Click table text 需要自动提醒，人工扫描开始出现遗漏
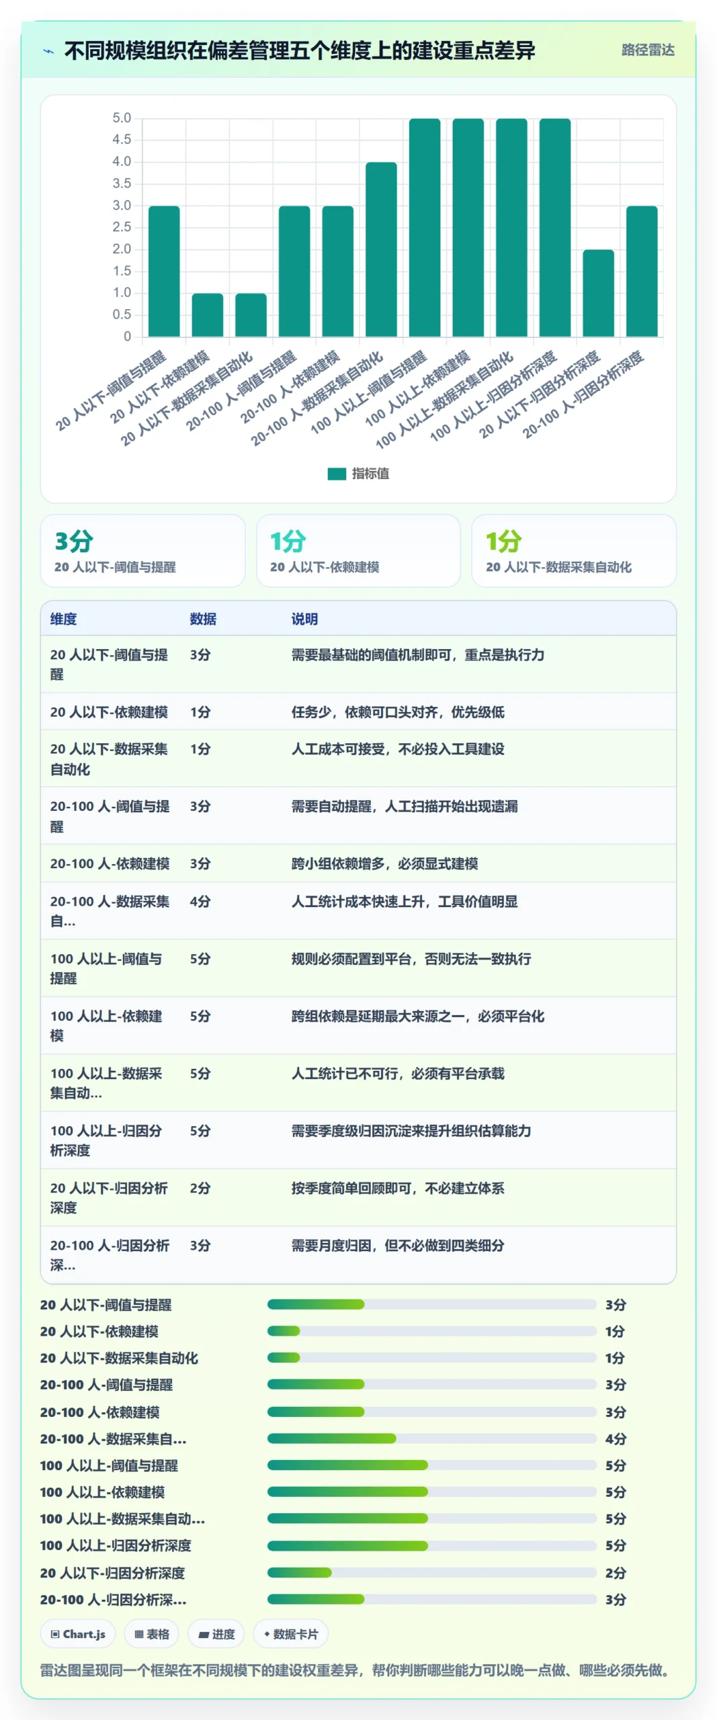The width and height of the screenshot is (717, 1720). pyautogui.click(x=405, y=806)
